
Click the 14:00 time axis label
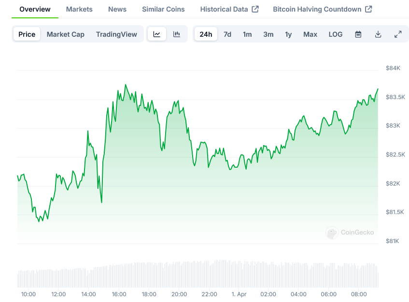point(88,294)
